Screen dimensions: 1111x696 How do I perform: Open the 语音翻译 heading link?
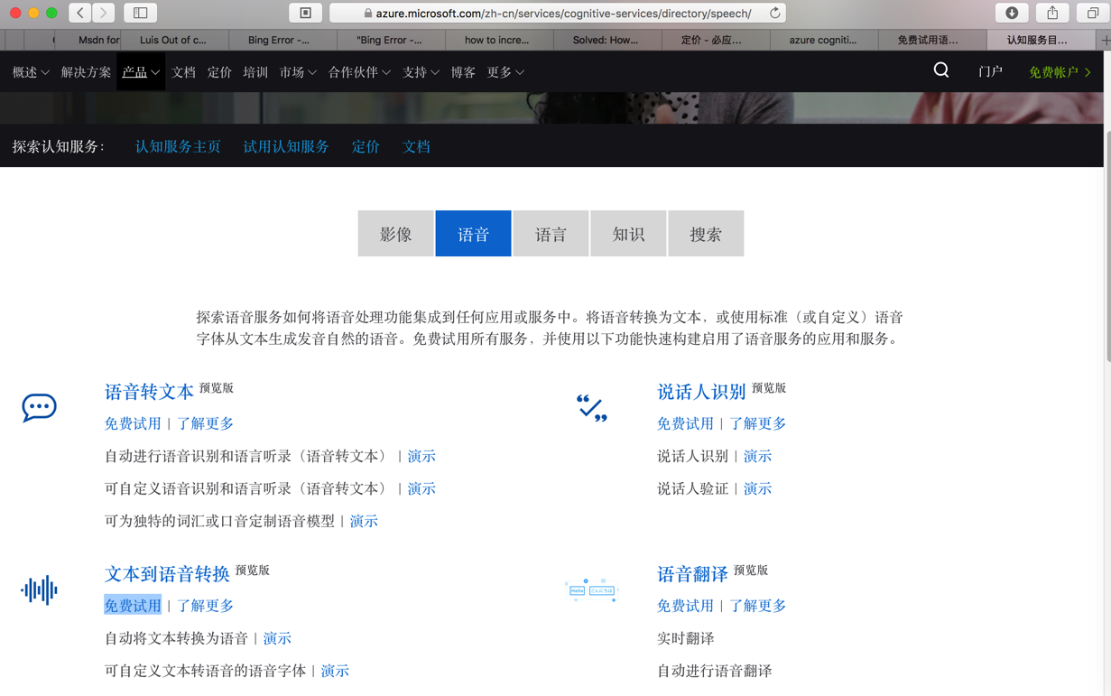point(692,574)
